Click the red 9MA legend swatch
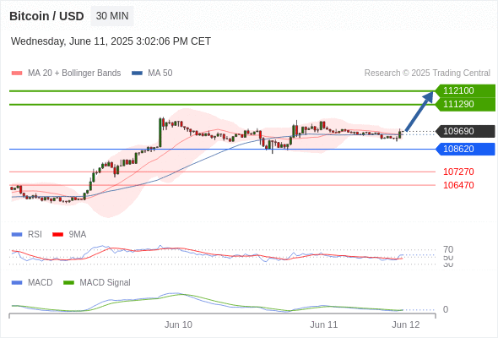498x338 pixels. coord(57,235)
